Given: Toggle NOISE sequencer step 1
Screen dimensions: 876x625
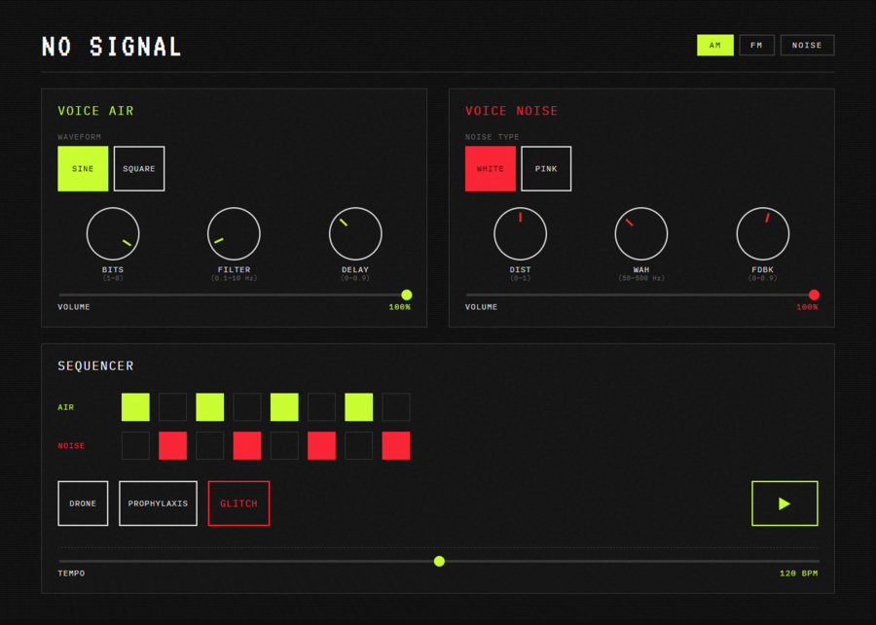Looking at the screenshot, I should 135,445.
